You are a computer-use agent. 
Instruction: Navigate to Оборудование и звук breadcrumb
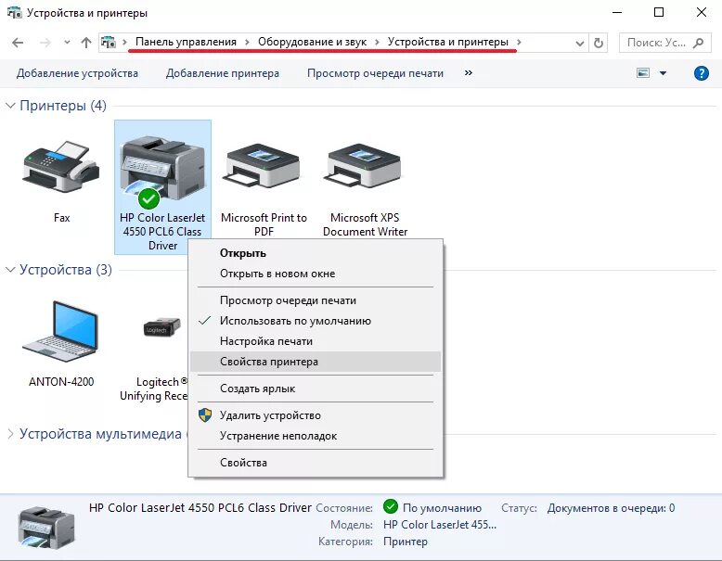312,42
